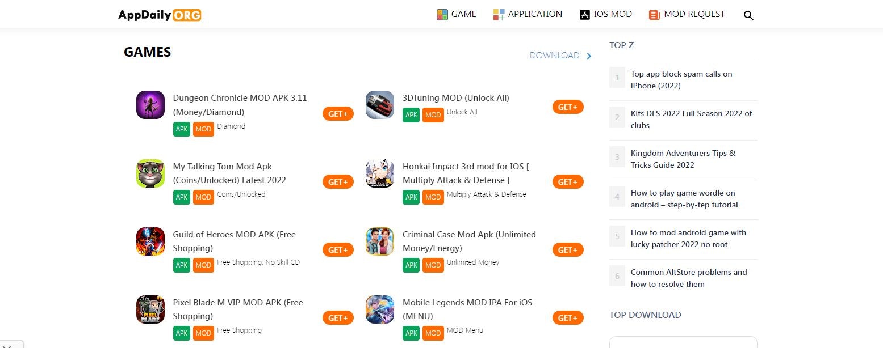The height and width of the screenshot is (348, 883).
Task: Open the APPLICATION menu item
Action: pos(528,14)
